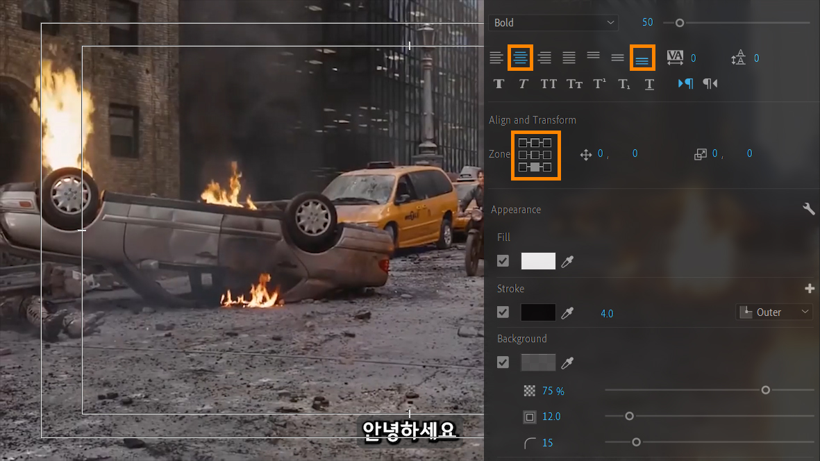Toggle the Stroke checkbox
The image size is (820, 461).
tap(503, 312)
